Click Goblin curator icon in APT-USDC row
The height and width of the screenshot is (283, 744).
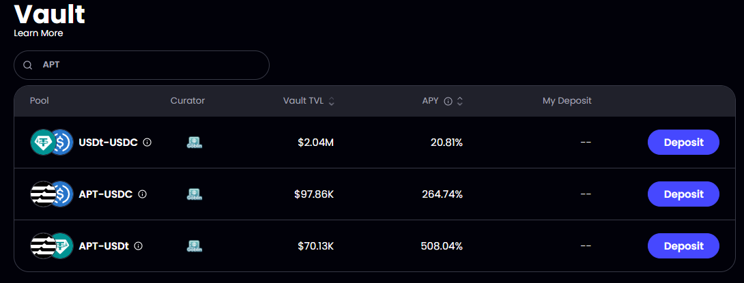194,194
